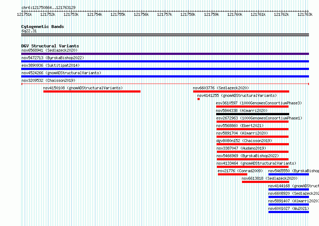Open esv3610597 (1000GenomesConsortiumPhase3) label
Image resolution: width=319 pixels, height=226 pixels.
(x=259, y=103)
